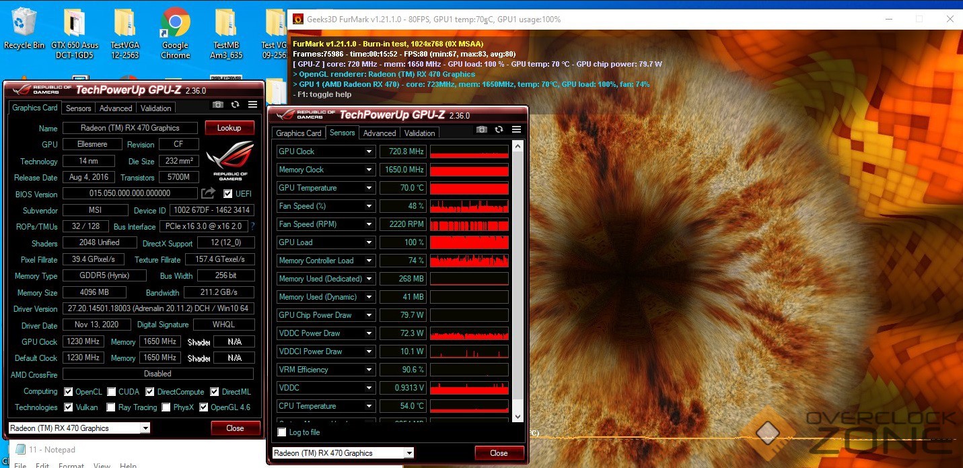Expand GPU Temperature sensor dropdown
This screenshot has width=963, height=468.
[x=369, y=188]
